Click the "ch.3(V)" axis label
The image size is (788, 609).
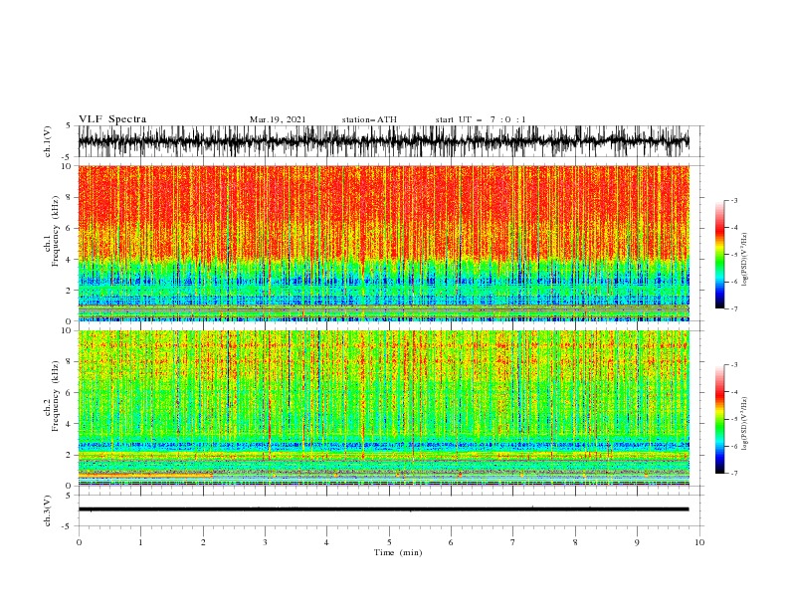48,510
